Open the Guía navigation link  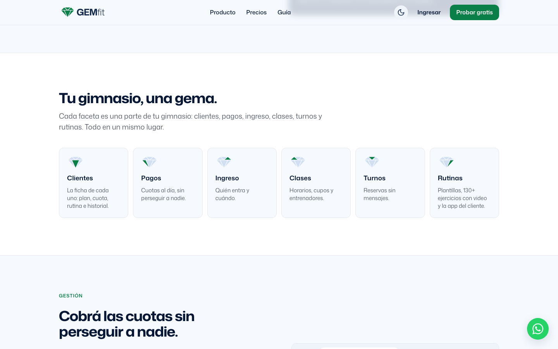284,12
